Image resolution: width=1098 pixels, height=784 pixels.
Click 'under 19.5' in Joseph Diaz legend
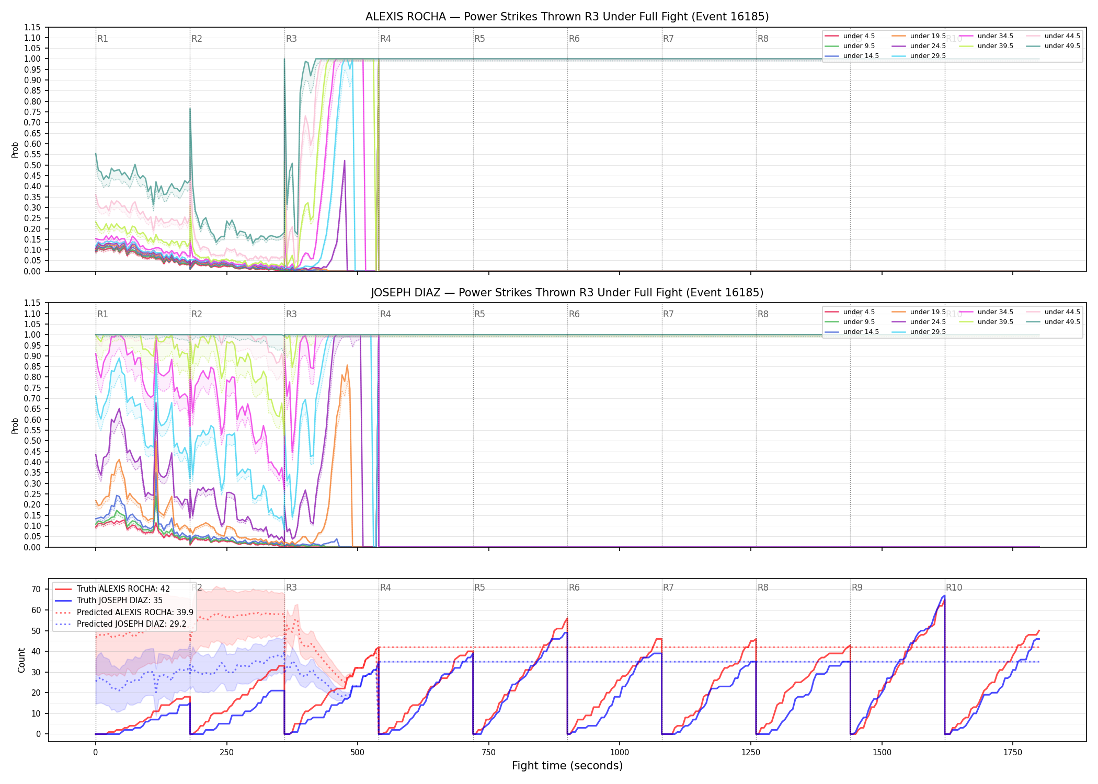click(x=928, y=312)
